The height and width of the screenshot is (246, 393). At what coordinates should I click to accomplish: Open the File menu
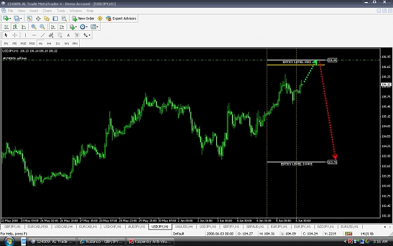(x=11, y=11)
